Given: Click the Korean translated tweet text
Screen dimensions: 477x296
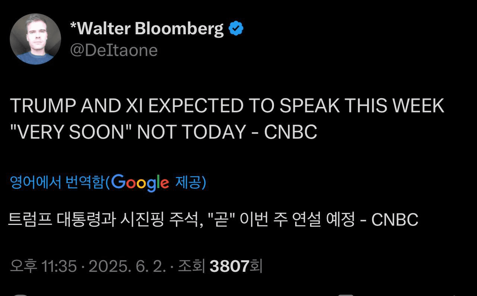Looking at the screenshot, I should point(213,219).
